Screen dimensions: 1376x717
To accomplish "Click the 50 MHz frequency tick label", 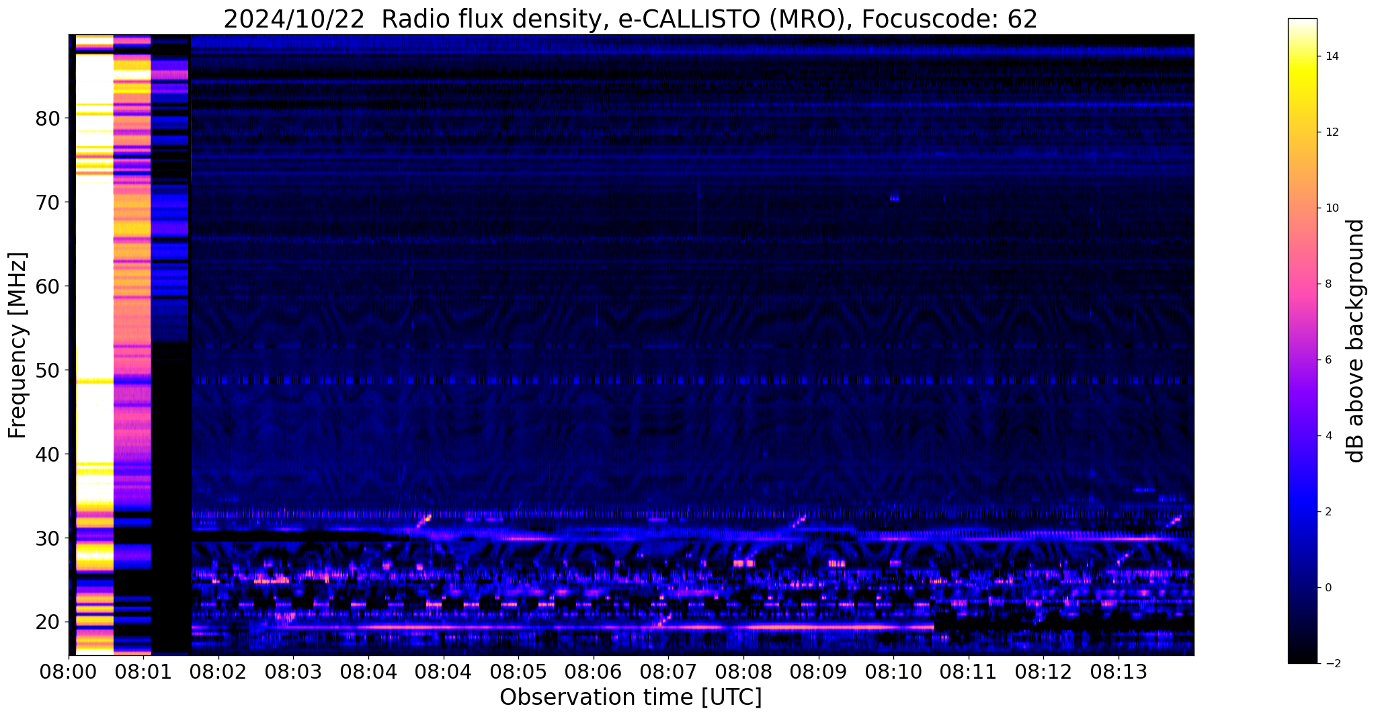I will [48, 370].
